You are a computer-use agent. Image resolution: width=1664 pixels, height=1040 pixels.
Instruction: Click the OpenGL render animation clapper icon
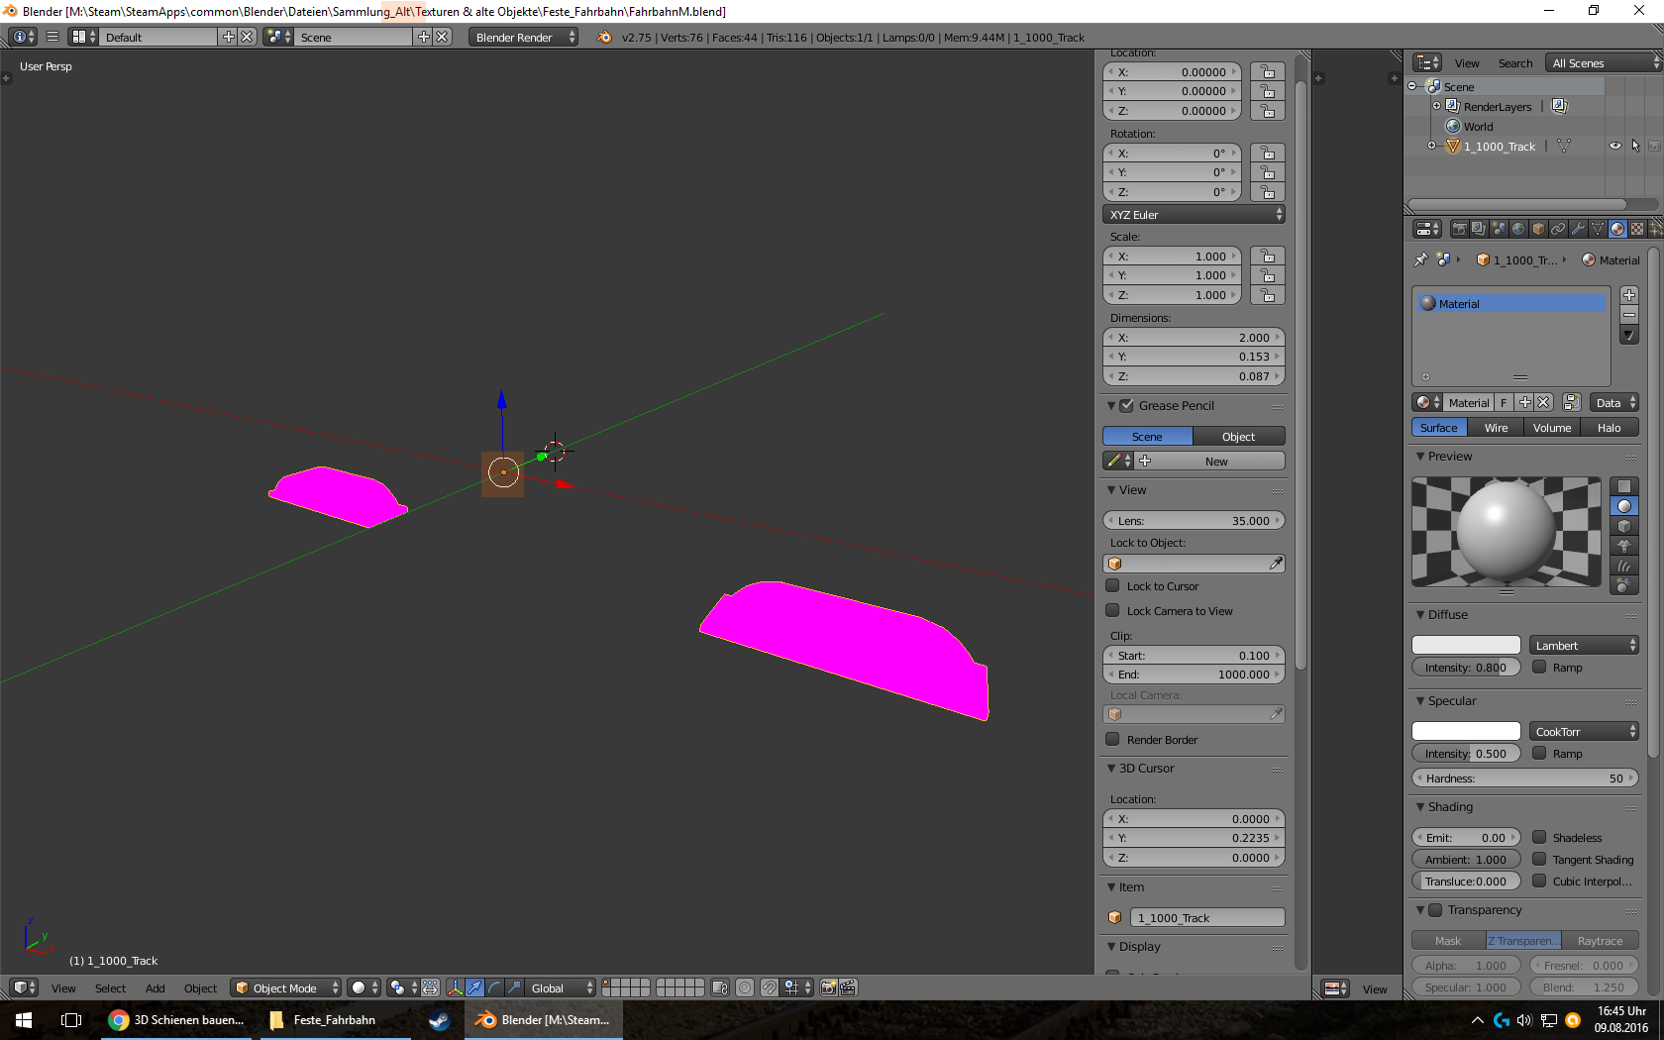(848, 988)
